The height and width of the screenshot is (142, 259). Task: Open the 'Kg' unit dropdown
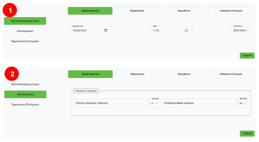242,103
